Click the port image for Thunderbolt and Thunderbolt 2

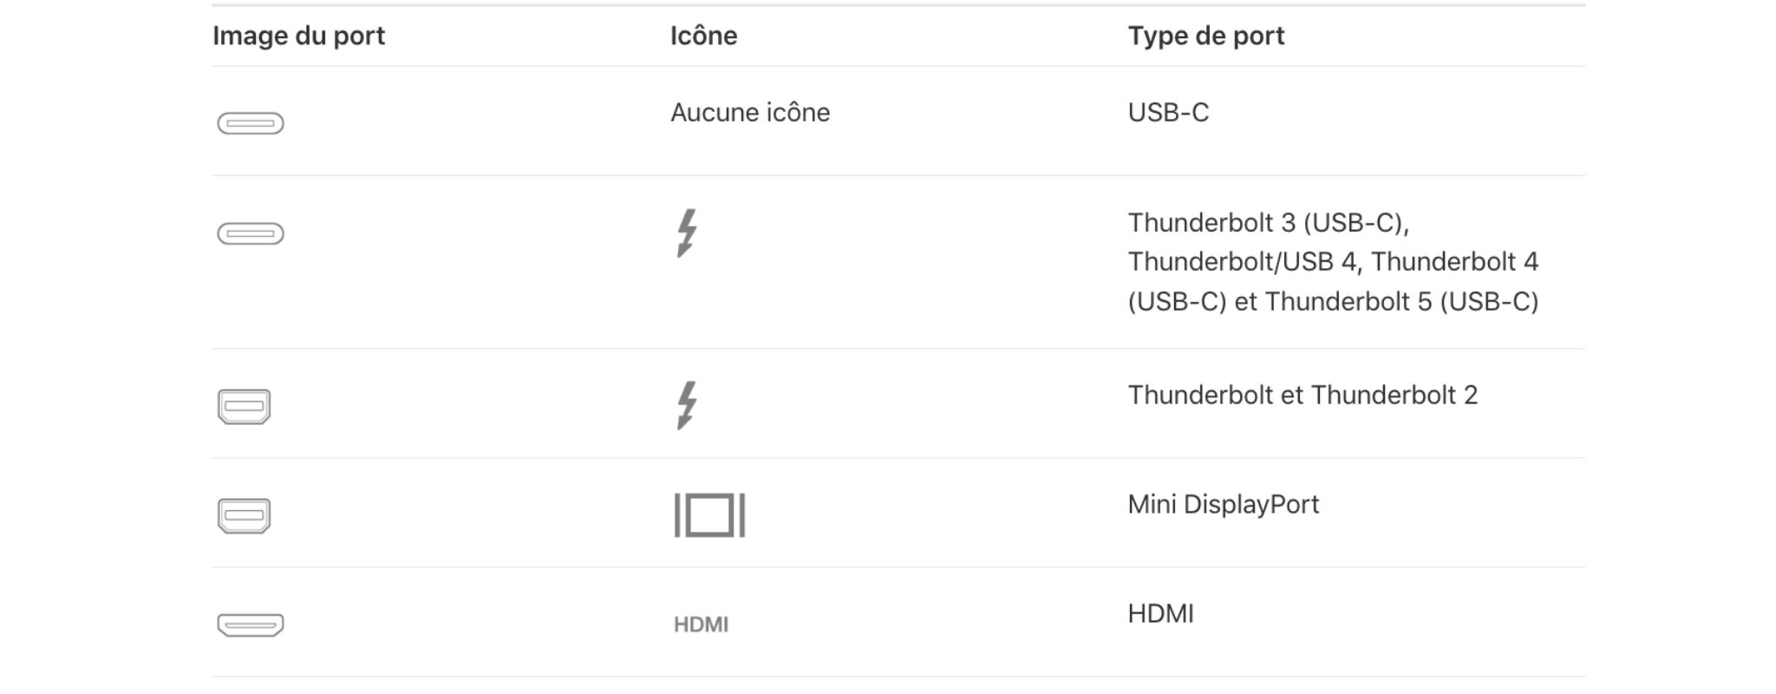[244, 406]
